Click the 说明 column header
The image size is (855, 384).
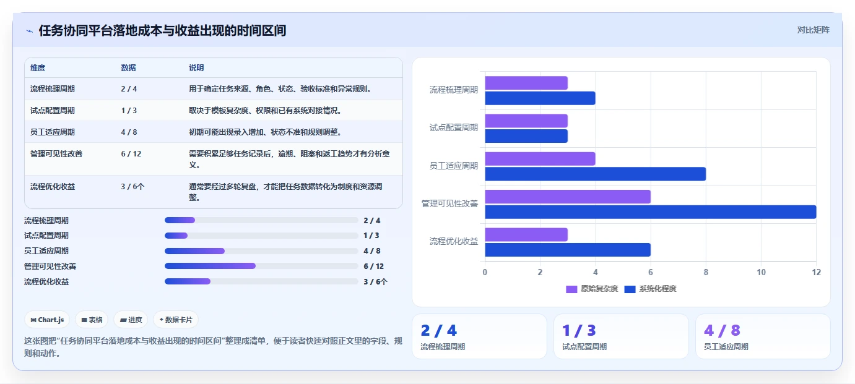[x=196, y=68]
